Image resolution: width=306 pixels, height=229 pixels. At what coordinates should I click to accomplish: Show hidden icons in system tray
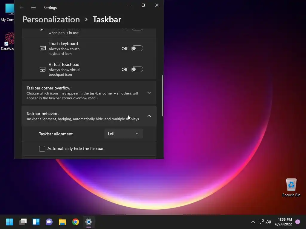click(253, 222)
